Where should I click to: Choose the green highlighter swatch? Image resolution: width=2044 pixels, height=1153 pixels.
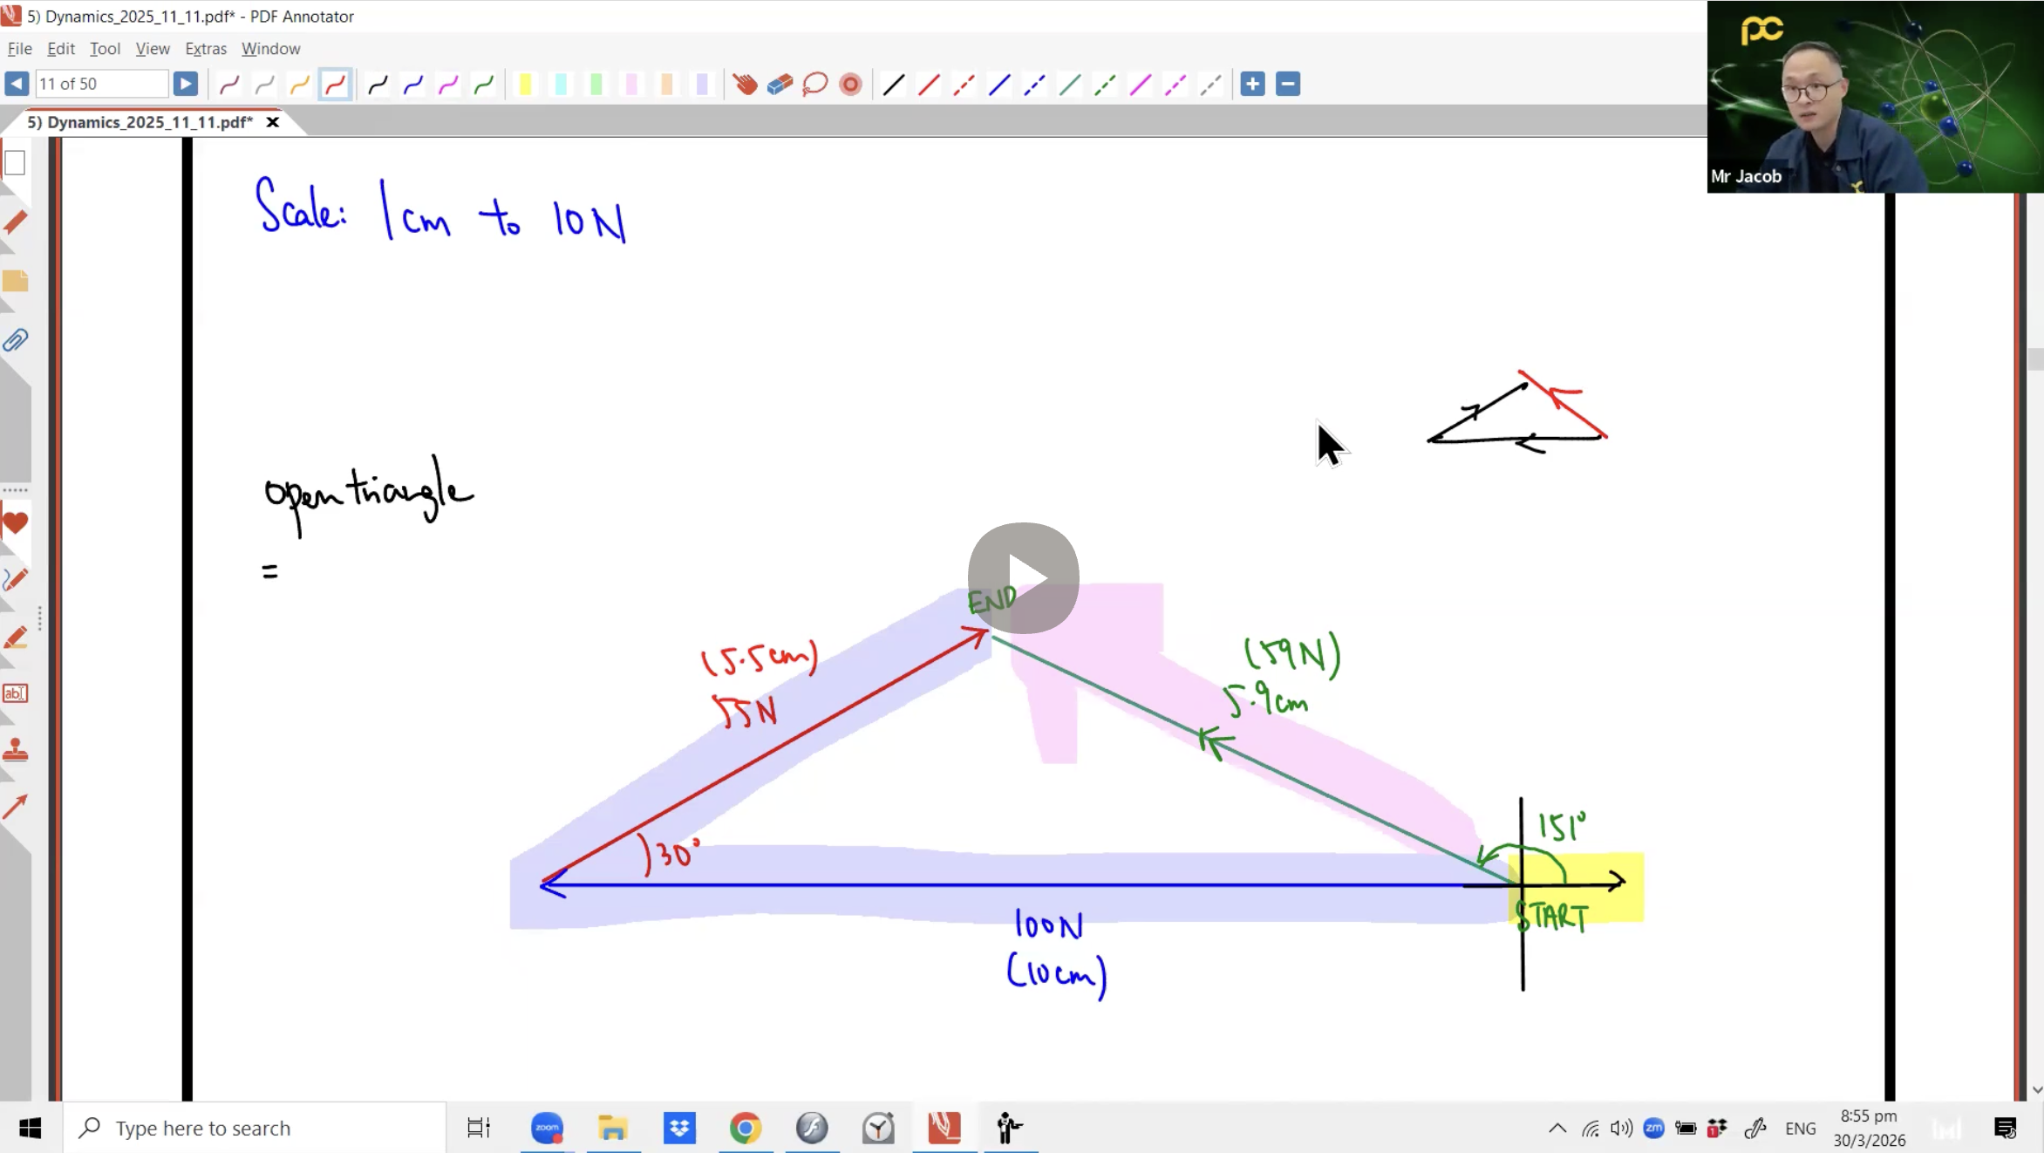(x=596, y=84)
